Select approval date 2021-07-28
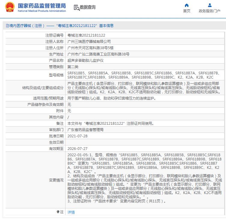Viewport: 226px width, 221px height. [78, 136]
